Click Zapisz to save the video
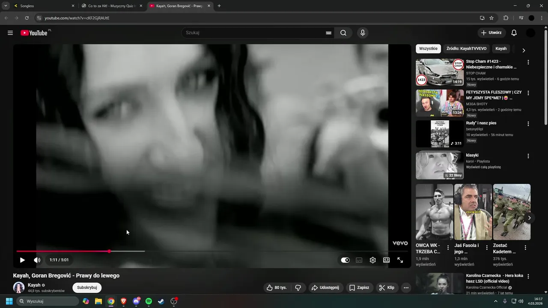The image size is (548, 308). click(359, 287)
